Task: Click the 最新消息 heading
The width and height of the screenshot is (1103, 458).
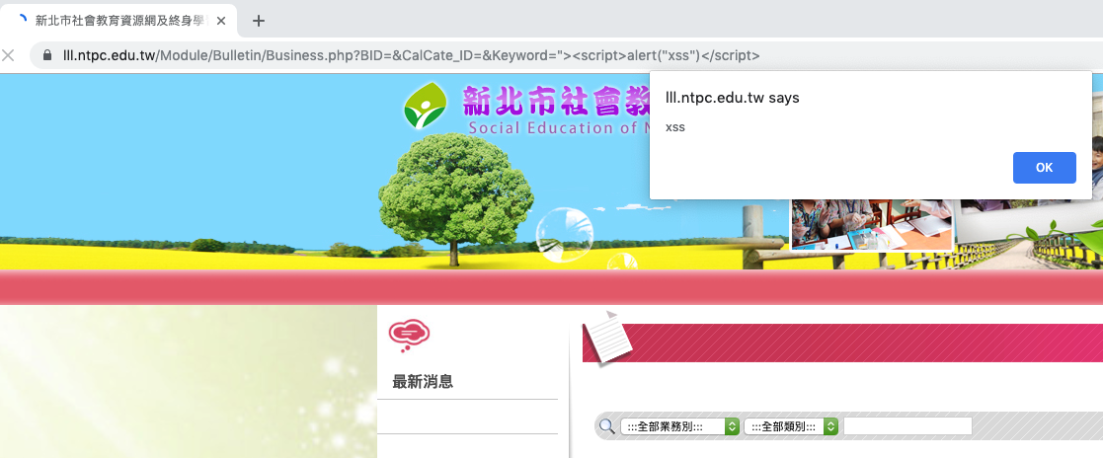Action: [x=423, y=382]
